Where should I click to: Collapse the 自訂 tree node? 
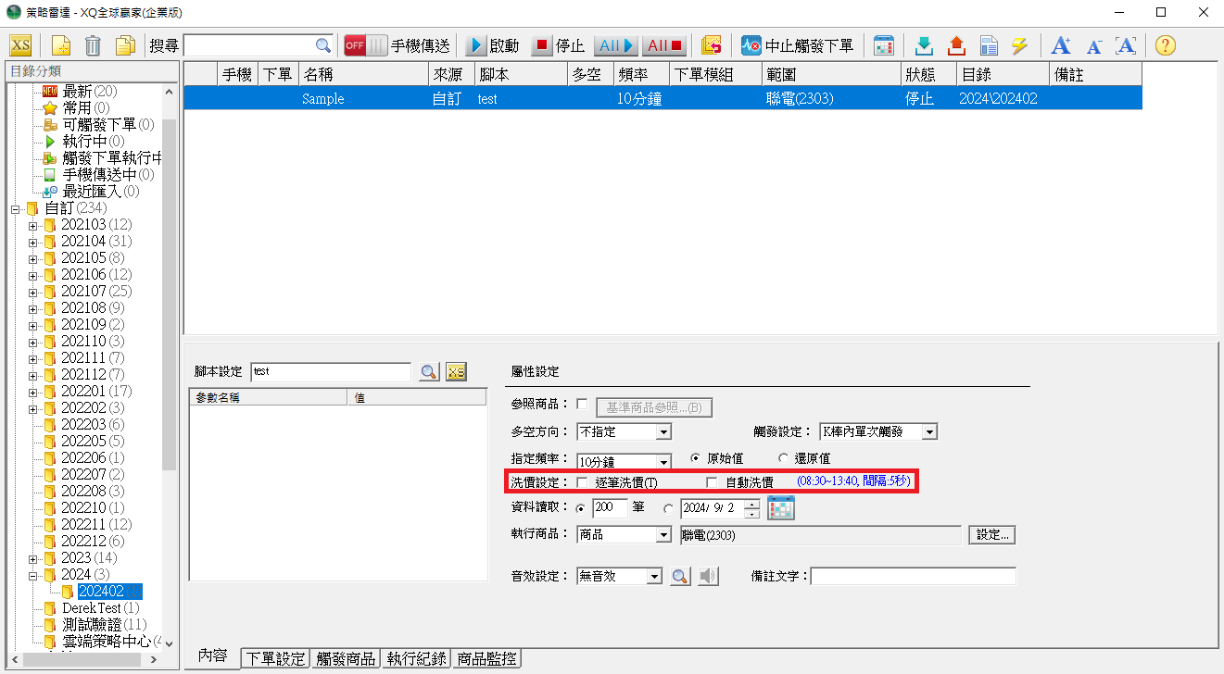pyautogui.click(x=17, y=208)
